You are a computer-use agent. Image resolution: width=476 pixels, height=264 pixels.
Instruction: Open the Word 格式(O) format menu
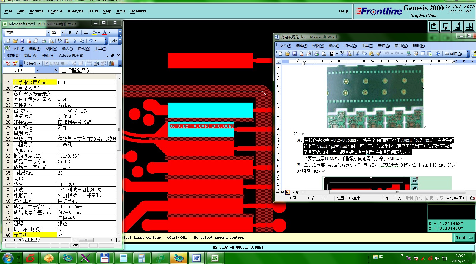coord(350,45)
